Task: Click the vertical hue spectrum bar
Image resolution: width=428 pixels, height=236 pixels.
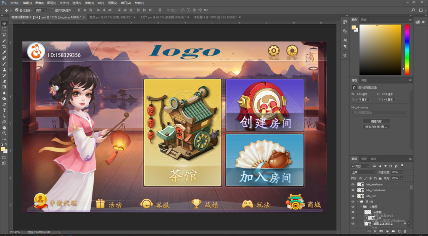Action: pyautogui.click(x=407, y=49)
